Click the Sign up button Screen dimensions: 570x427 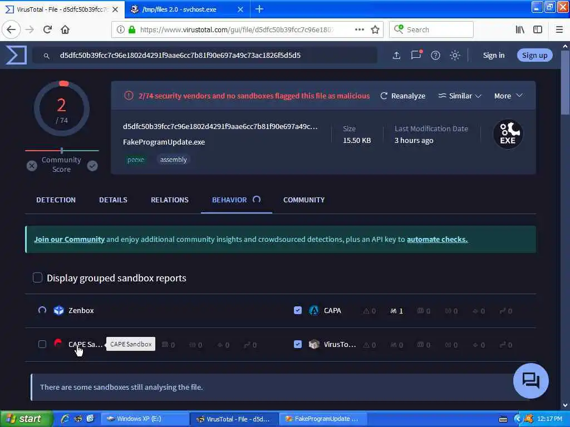(x=535, y=55)
